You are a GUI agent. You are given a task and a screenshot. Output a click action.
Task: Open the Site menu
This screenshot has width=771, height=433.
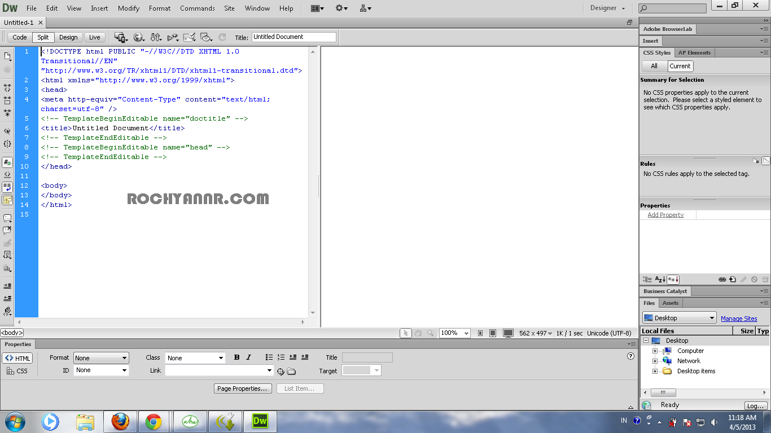point(229,8)
